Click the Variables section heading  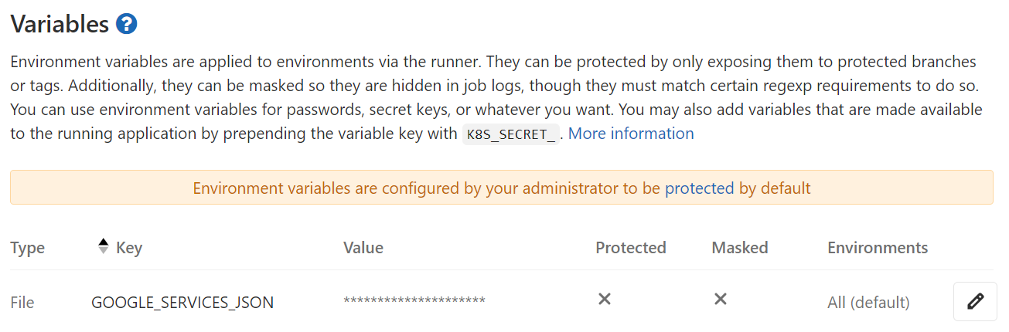point(60,24)
